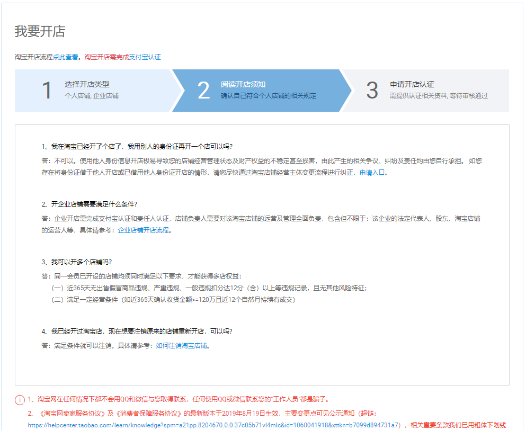Open the 申请入口 link
This screenshot has width=526, height=430.
[372, 173]
